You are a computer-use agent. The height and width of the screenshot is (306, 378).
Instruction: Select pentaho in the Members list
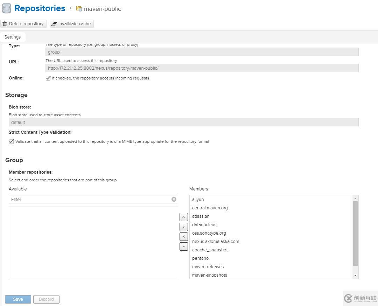(x=271, y=258)
